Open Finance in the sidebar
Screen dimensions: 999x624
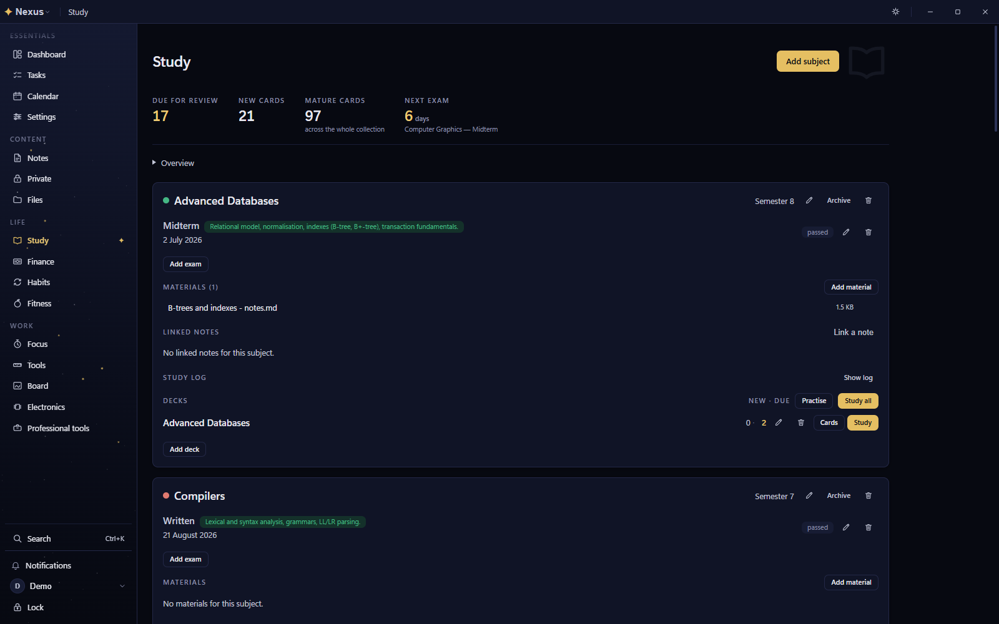tap(69, 262)
